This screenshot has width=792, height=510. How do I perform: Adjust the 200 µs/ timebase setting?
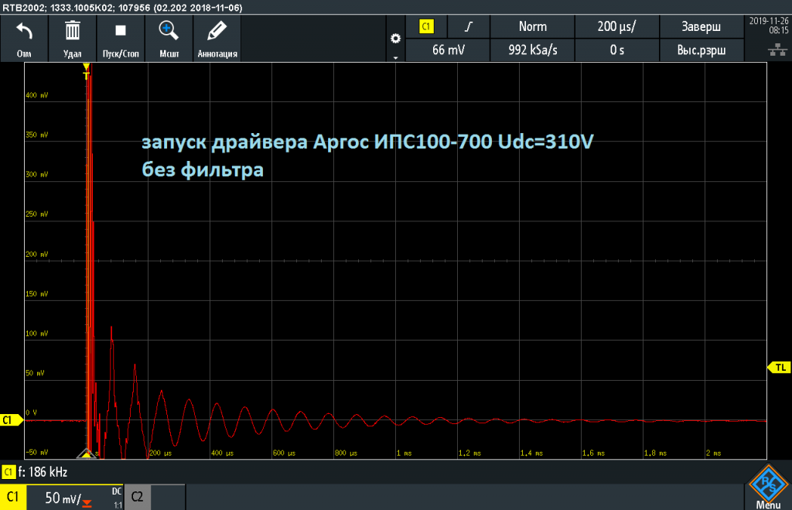pos(616,27)
